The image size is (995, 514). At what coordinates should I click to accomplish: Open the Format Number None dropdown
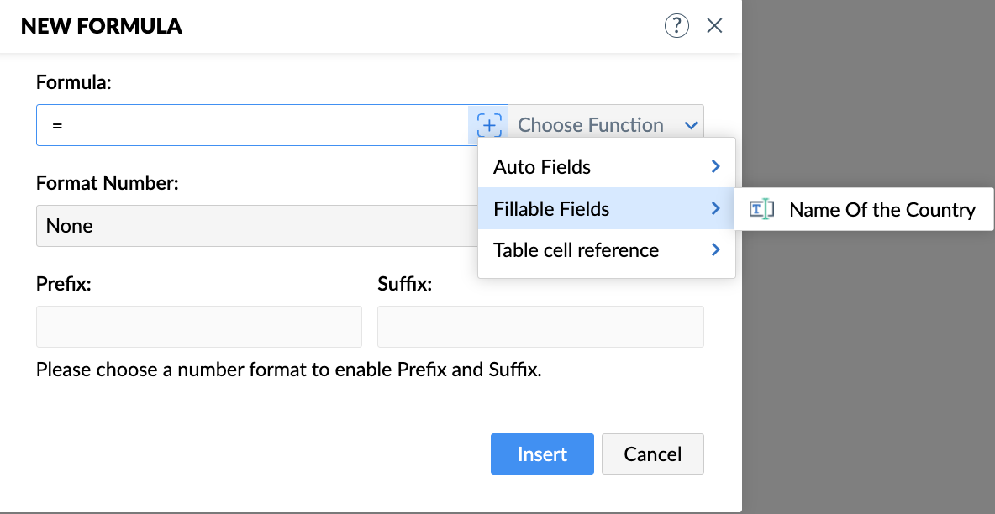coord(252,226)
